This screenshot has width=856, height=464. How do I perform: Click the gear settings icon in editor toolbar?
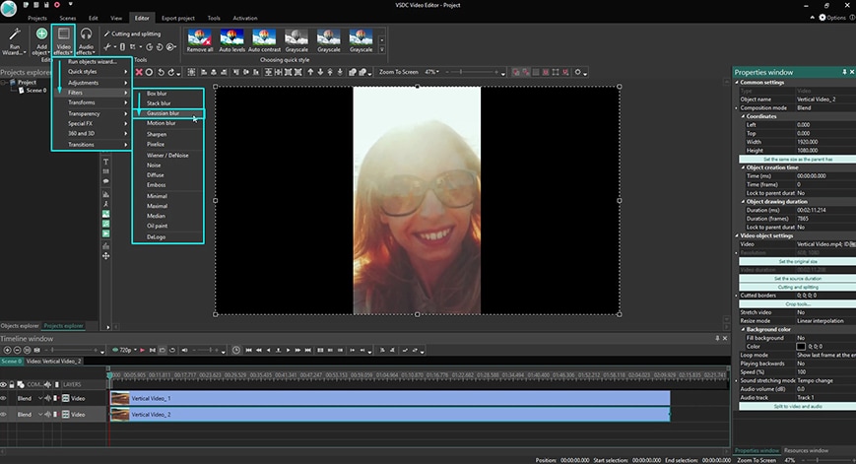[577, 72]
